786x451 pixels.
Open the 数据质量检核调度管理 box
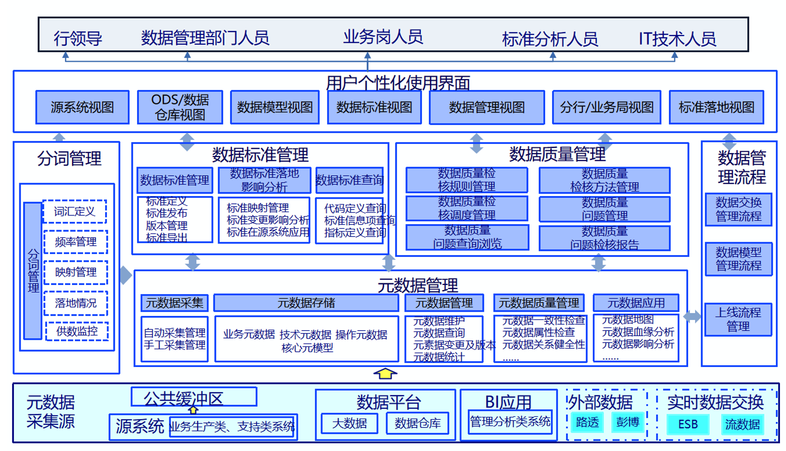[x=467, y=208]
